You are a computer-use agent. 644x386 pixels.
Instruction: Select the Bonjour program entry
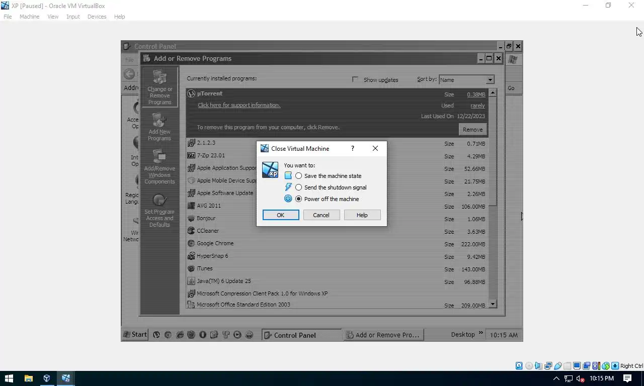coord(337,219)
